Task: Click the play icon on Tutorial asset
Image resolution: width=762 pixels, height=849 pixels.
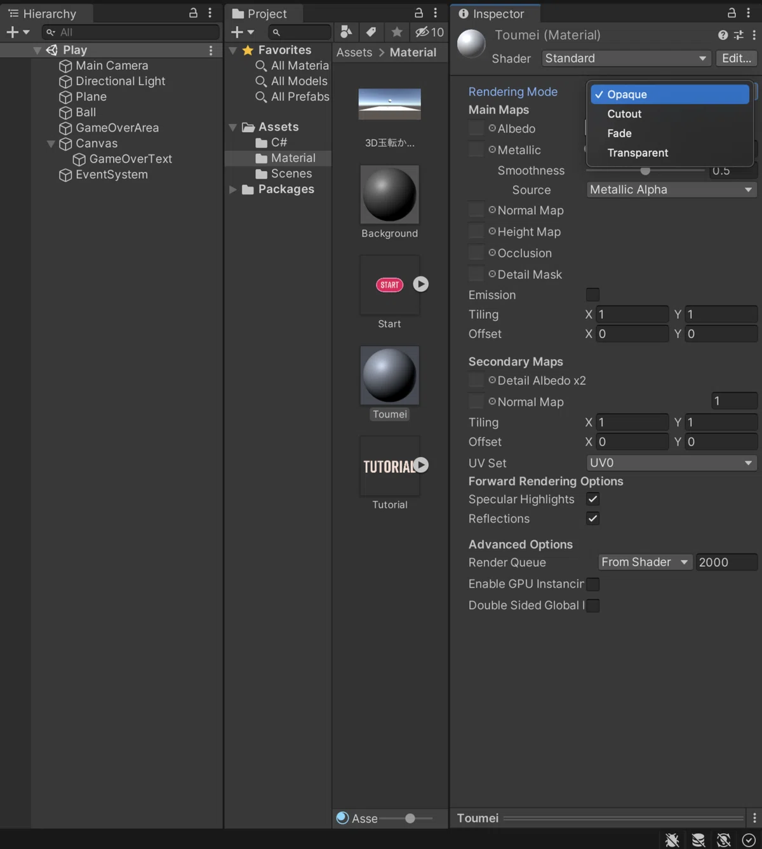Action: tap(421, 465)
